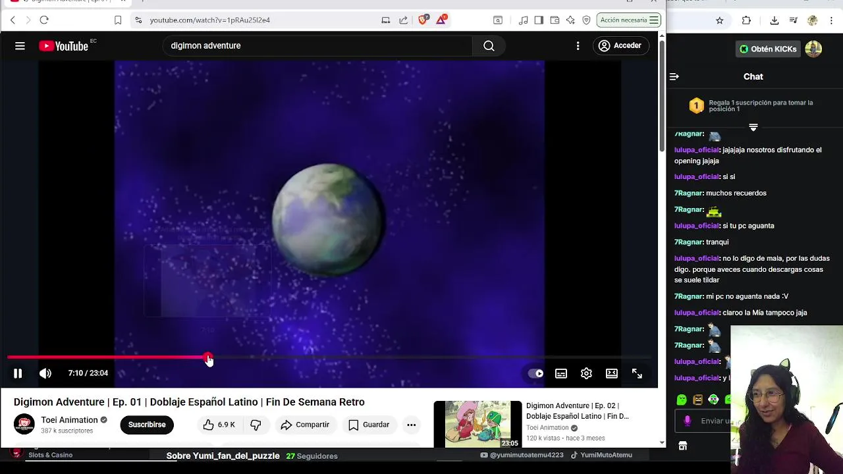The image size is (843, 474).
Task: Pick the first green blob Kick emote
Action: (x=682, y=400)
